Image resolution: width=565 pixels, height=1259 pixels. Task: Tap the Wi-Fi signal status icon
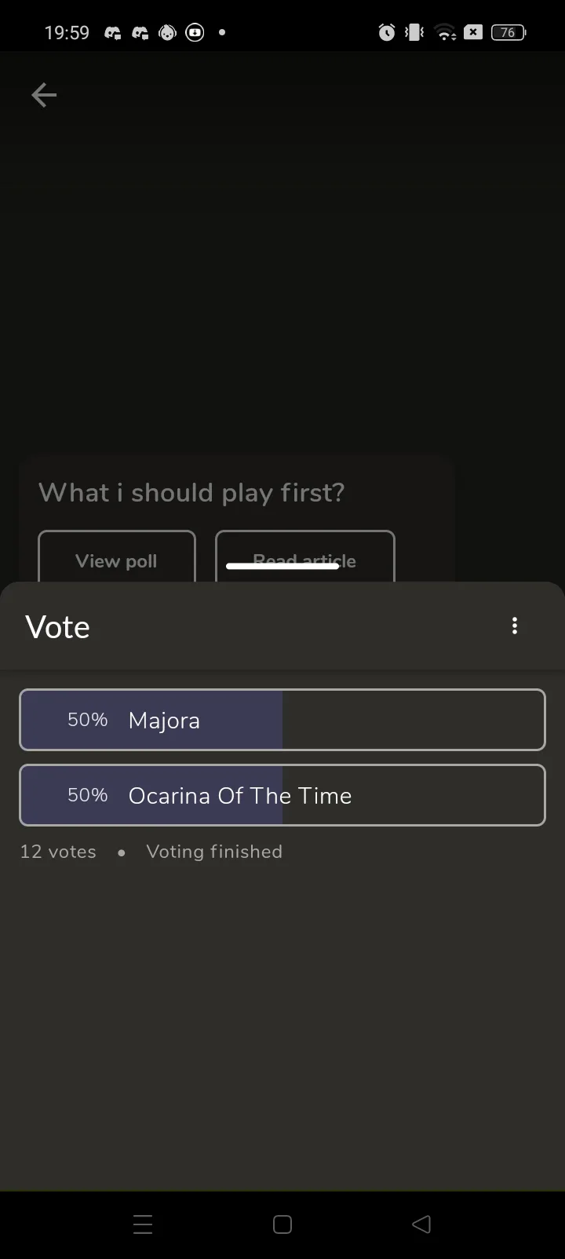pyautogui.click(x=446, y=32)
